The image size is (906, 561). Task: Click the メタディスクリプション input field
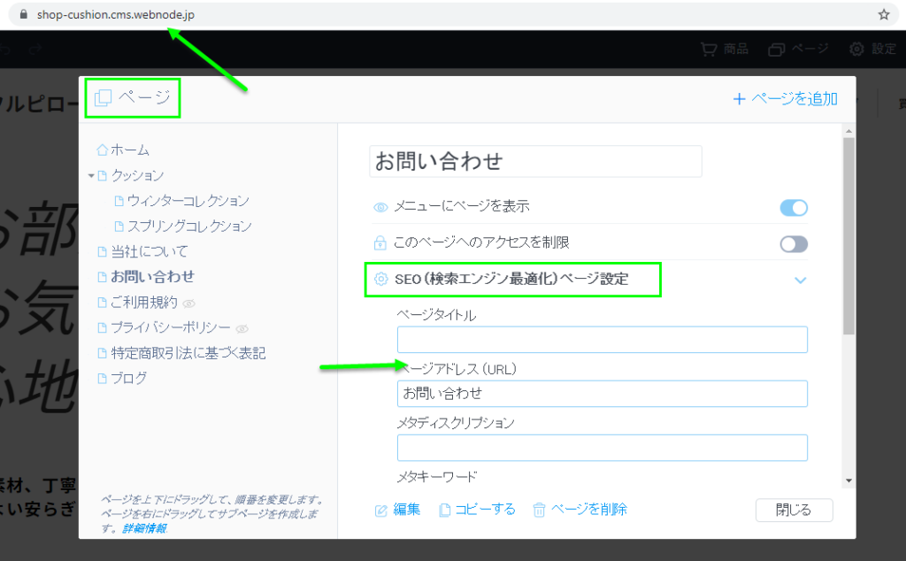tap(602, 449)
